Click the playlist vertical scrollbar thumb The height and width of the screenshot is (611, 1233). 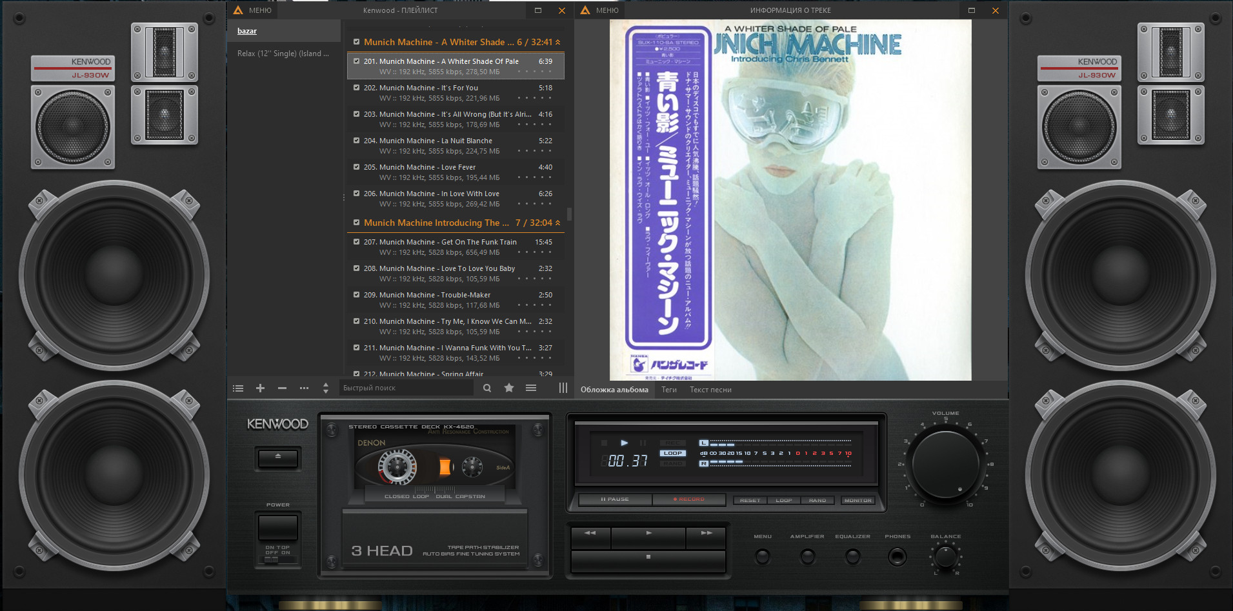(x=569, y=214)
